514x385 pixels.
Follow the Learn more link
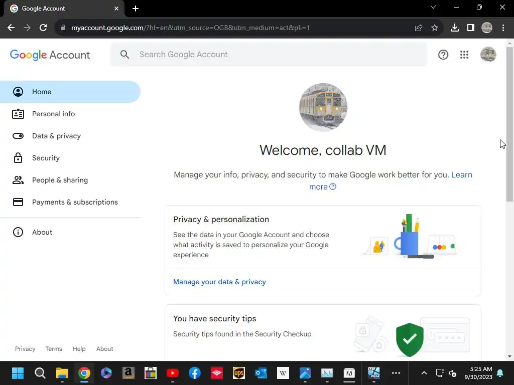(x=391, y=180)
